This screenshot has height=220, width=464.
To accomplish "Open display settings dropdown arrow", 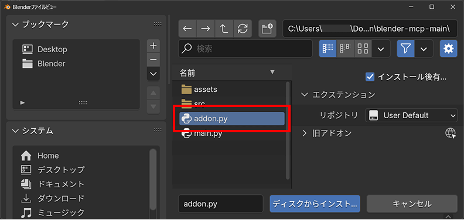I will coord(381,49).
